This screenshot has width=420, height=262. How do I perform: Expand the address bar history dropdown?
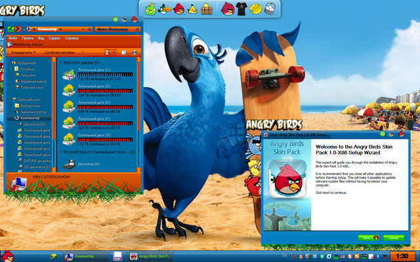coord(83,29)
